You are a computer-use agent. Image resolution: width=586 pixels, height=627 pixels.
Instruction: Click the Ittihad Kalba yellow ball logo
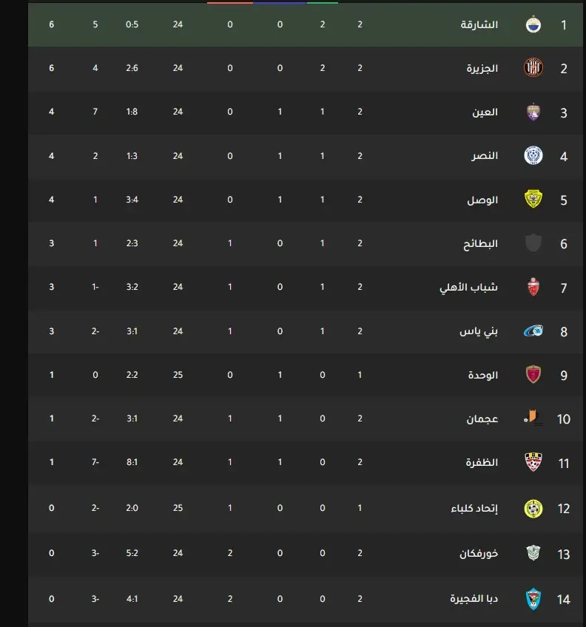(533, 509)
